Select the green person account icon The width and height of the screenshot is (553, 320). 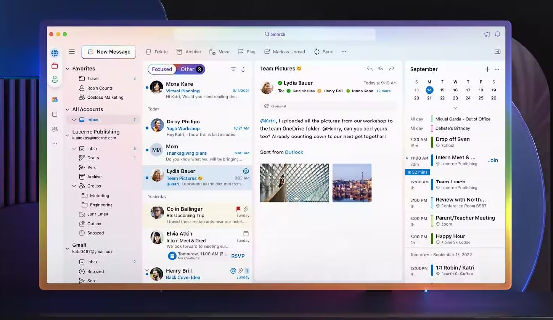[x=55, y=79]
